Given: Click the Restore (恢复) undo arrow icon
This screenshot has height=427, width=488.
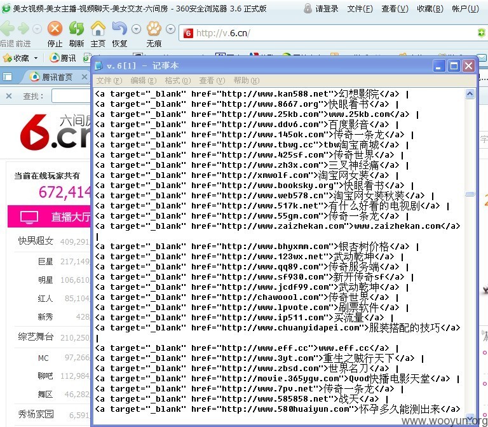Looking at the screenshot, I should [x=119, y=29].
